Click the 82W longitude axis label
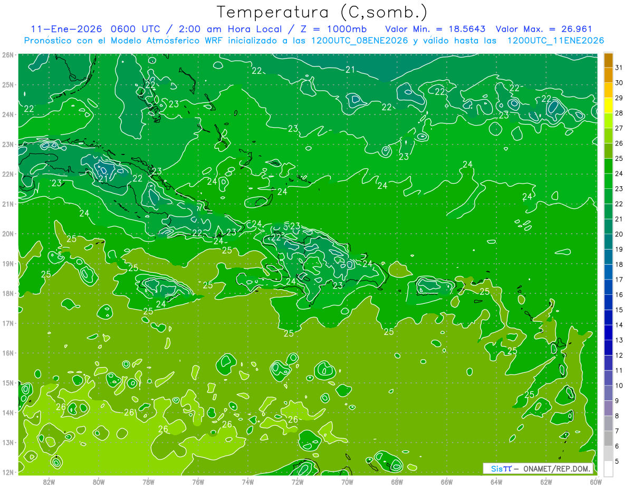This screenshot has height=489, width=633. (49, 482)
